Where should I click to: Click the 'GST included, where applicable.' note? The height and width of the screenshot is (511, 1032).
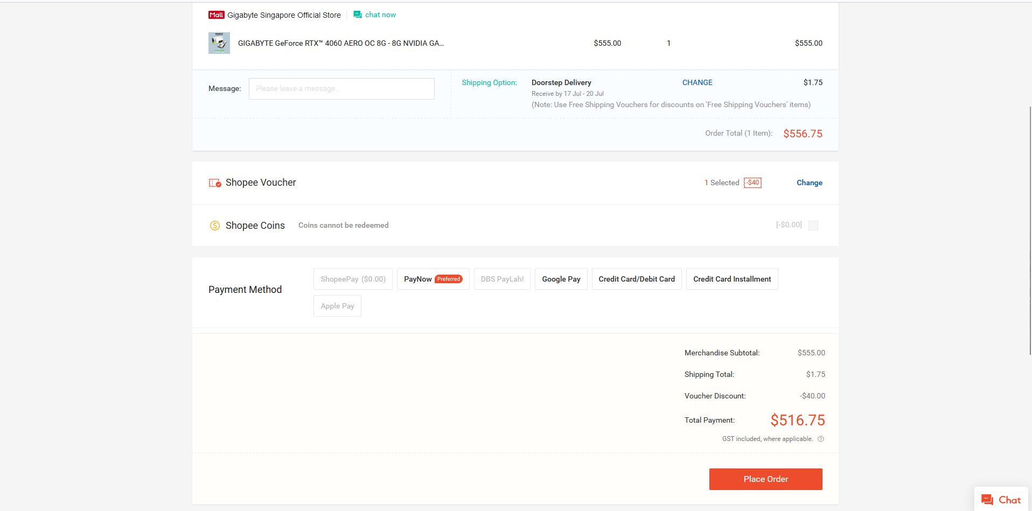point(768,439)
